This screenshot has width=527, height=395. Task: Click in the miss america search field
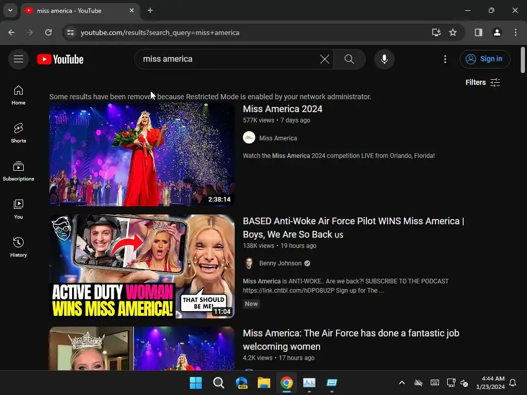pyautogui.click(x=229, y=59)
